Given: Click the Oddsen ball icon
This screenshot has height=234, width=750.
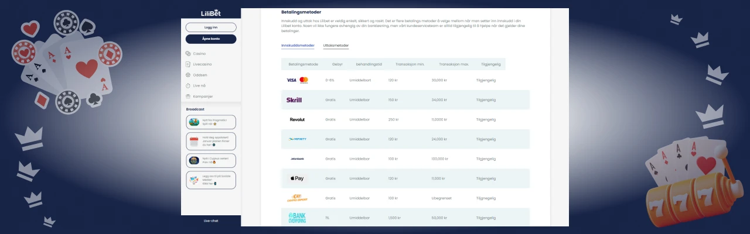Looking at the screenshot, I should click(x=188, y=75).
